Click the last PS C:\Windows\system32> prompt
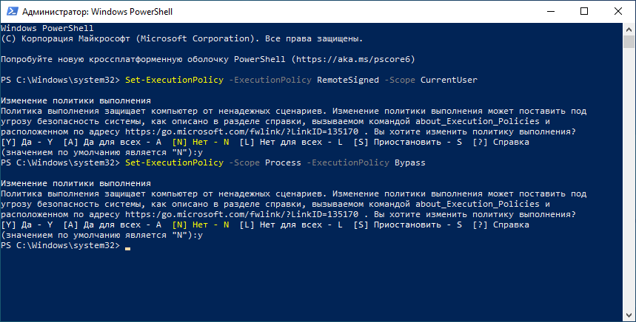Viewport: 636px width, 322px height. point(61,245)
